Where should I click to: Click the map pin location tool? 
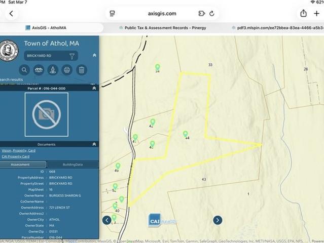(53, 70)
